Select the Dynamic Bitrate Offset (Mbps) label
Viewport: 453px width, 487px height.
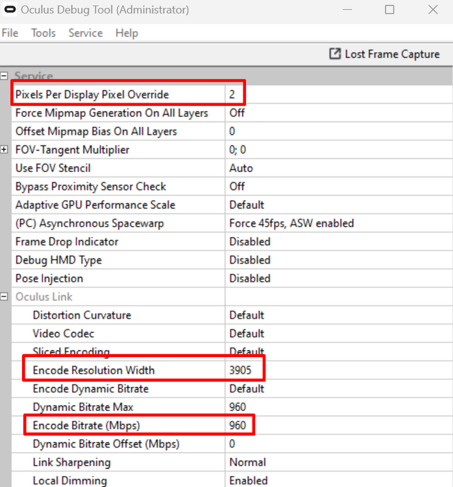[106, 444]
